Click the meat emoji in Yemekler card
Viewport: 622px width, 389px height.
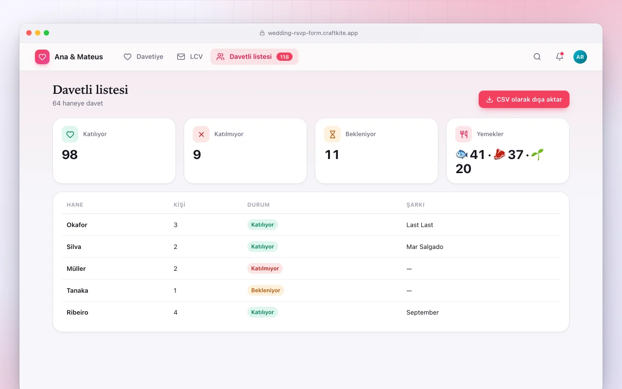pyautogui.click(x=500, y=155)
